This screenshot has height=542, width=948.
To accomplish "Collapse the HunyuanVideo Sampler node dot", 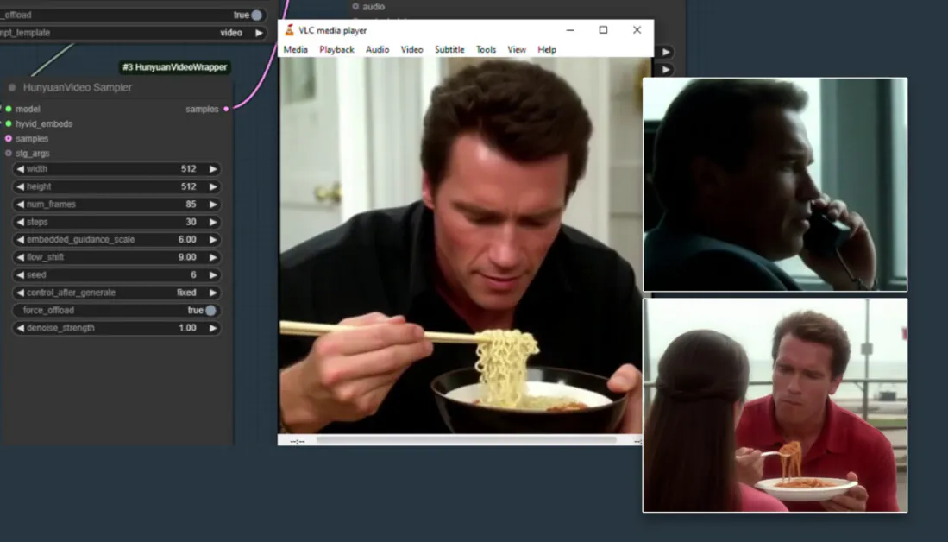I will 11,88.
